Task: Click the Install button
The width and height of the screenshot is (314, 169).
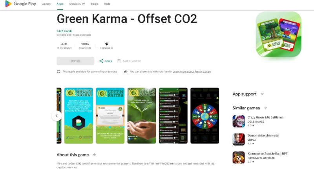Action: pyautogui.click(x=75, y=61)
